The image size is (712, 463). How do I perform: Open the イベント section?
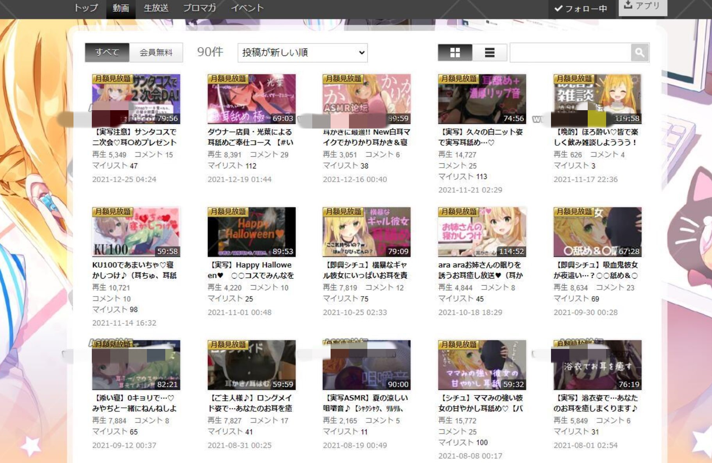coord(248,8)
